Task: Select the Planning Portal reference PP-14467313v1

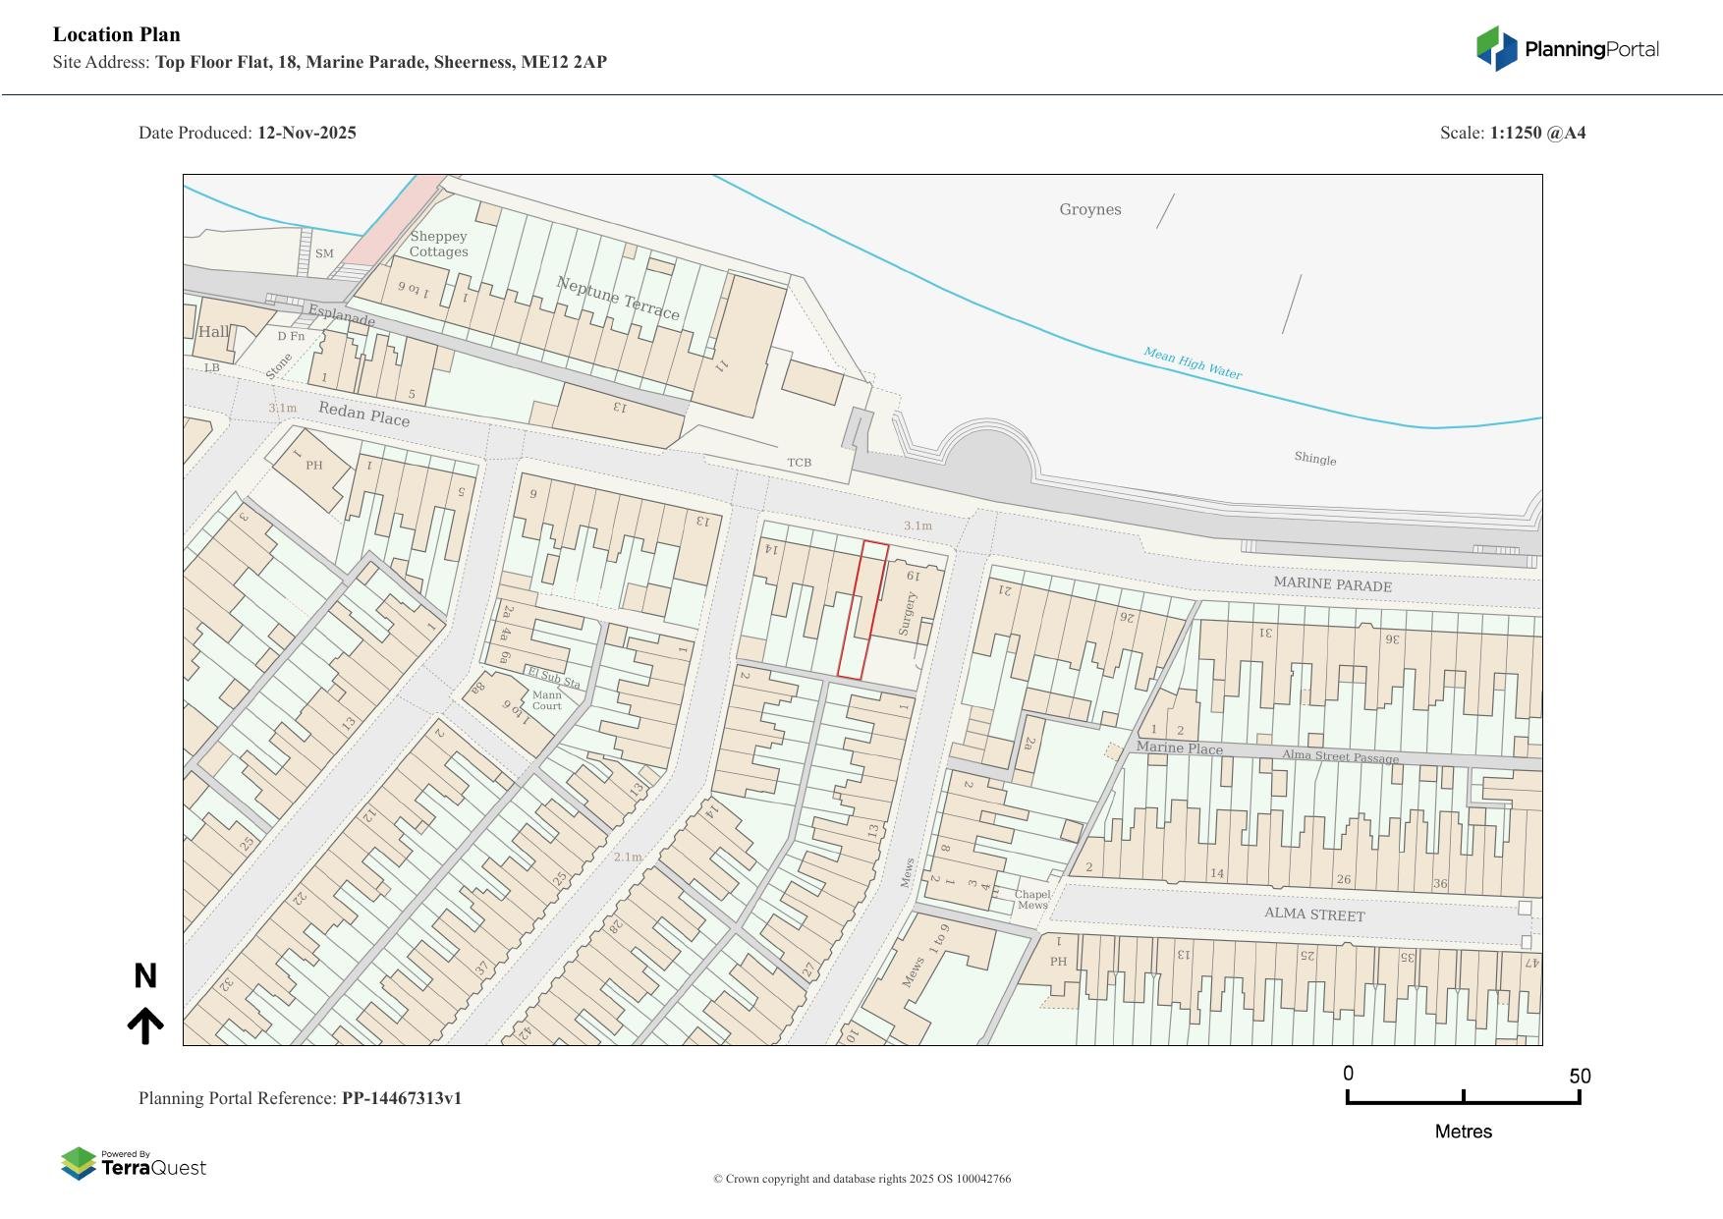Action: coord(401,1098)
